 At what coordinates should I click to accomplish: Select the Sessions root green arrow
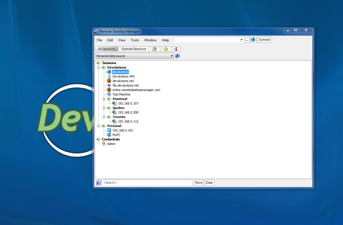[98, 63]
